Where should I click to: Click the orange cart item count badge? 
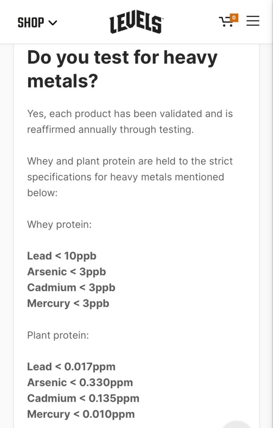tap(234, 18)
